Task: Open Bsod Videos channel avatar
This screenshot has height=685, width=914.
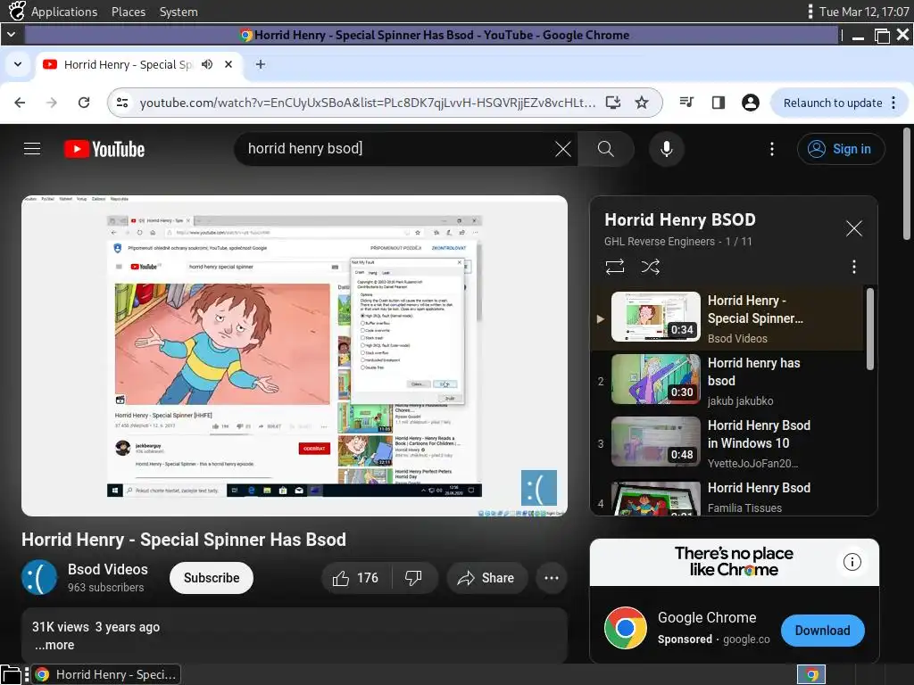Action: [39, 578]
